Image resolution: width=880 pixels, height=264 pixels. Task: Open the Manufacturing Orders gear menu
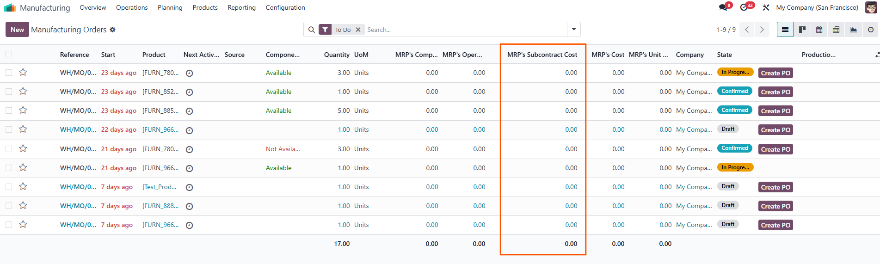(112, 30)
